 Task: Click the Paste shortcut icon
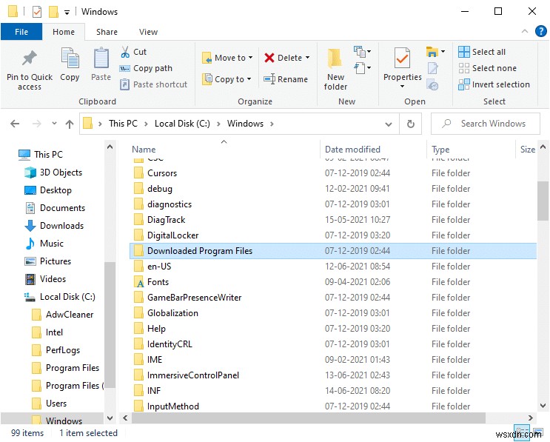click(x=125, y=84)
